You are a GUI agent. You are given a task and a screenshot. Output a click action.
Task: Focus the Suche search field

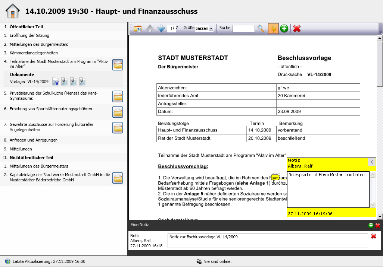pos(243,29)
